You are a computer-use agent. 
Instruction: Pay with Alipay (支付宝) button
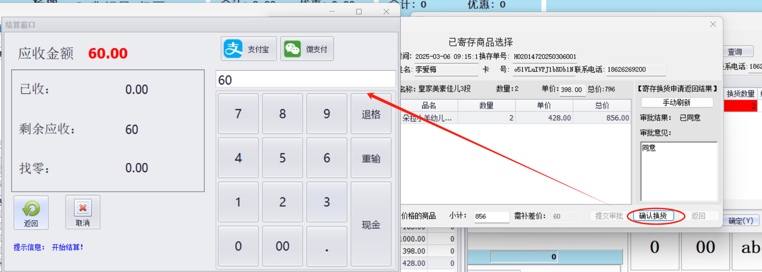pos(249,49)
